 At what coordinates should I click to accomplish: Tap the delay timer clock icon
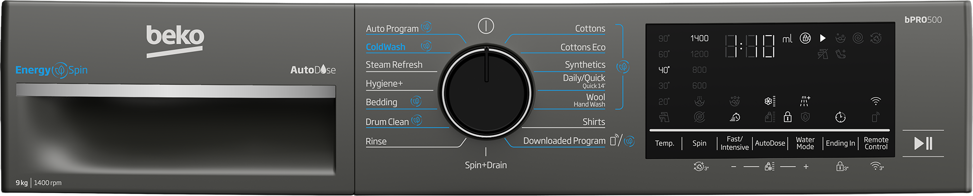point(840,117)
